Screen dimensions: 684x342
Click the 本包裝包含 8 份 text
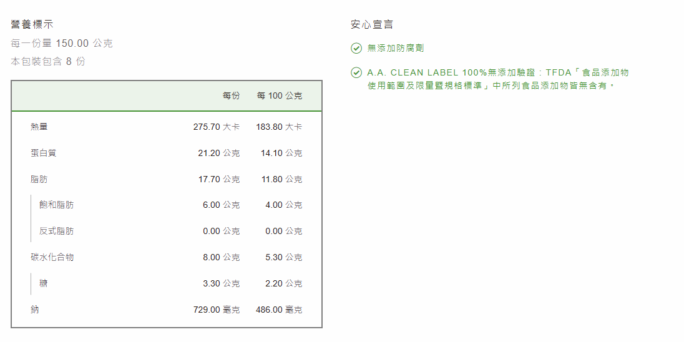[48, 61]
